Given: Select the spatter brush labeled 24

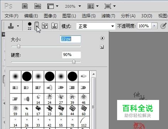Looking at the screenshot, I should tap(49, 99).
